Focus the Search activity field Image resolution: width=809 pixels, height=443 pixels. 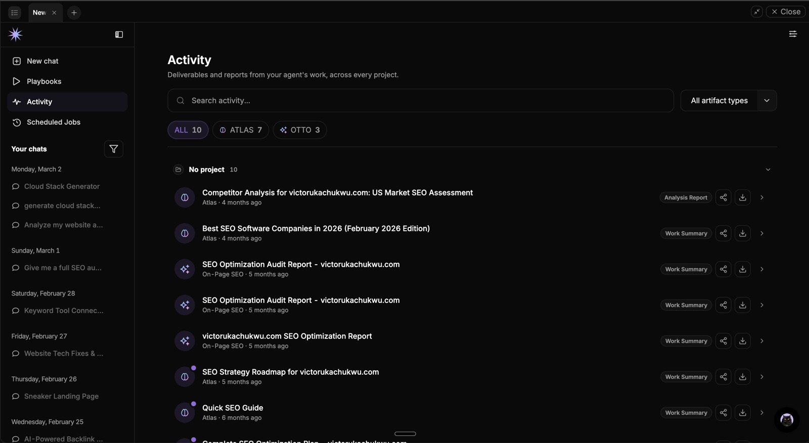(x=421, y=101)
